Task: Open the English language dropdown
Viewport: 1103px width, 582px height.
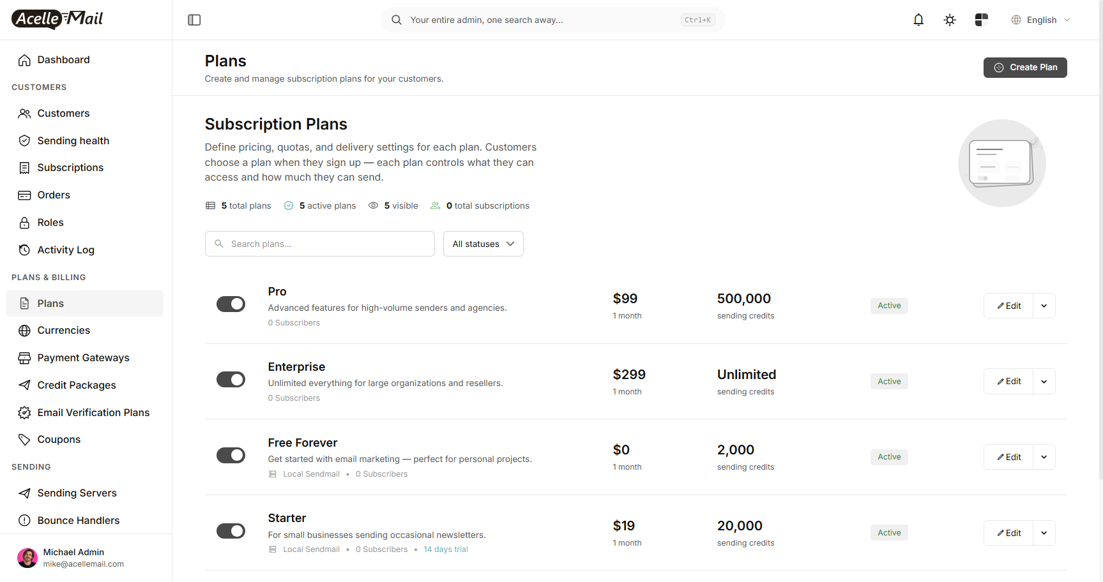Action: pos(1041,20)
